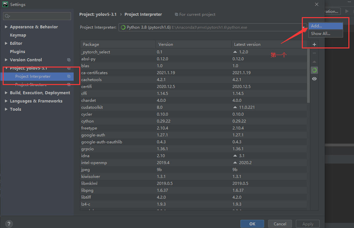Click the help question mark icon
Viewport: 354px width, 228px height.
[9, 224]
